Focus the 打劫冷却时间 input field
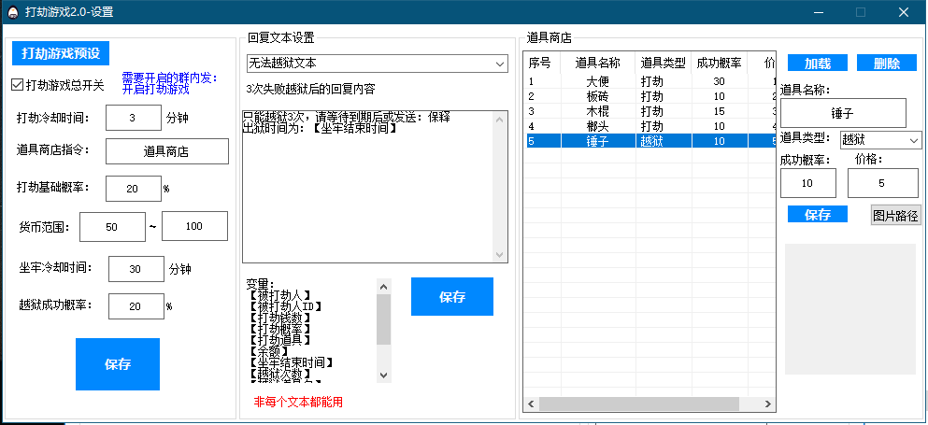This screenshot has width=928, height=425. [x=133, y=117]
